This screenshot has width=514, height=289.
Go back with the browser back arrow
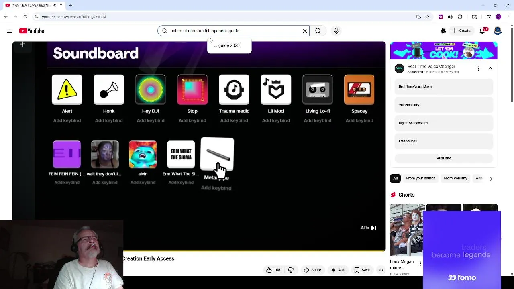tap(6, 17)
